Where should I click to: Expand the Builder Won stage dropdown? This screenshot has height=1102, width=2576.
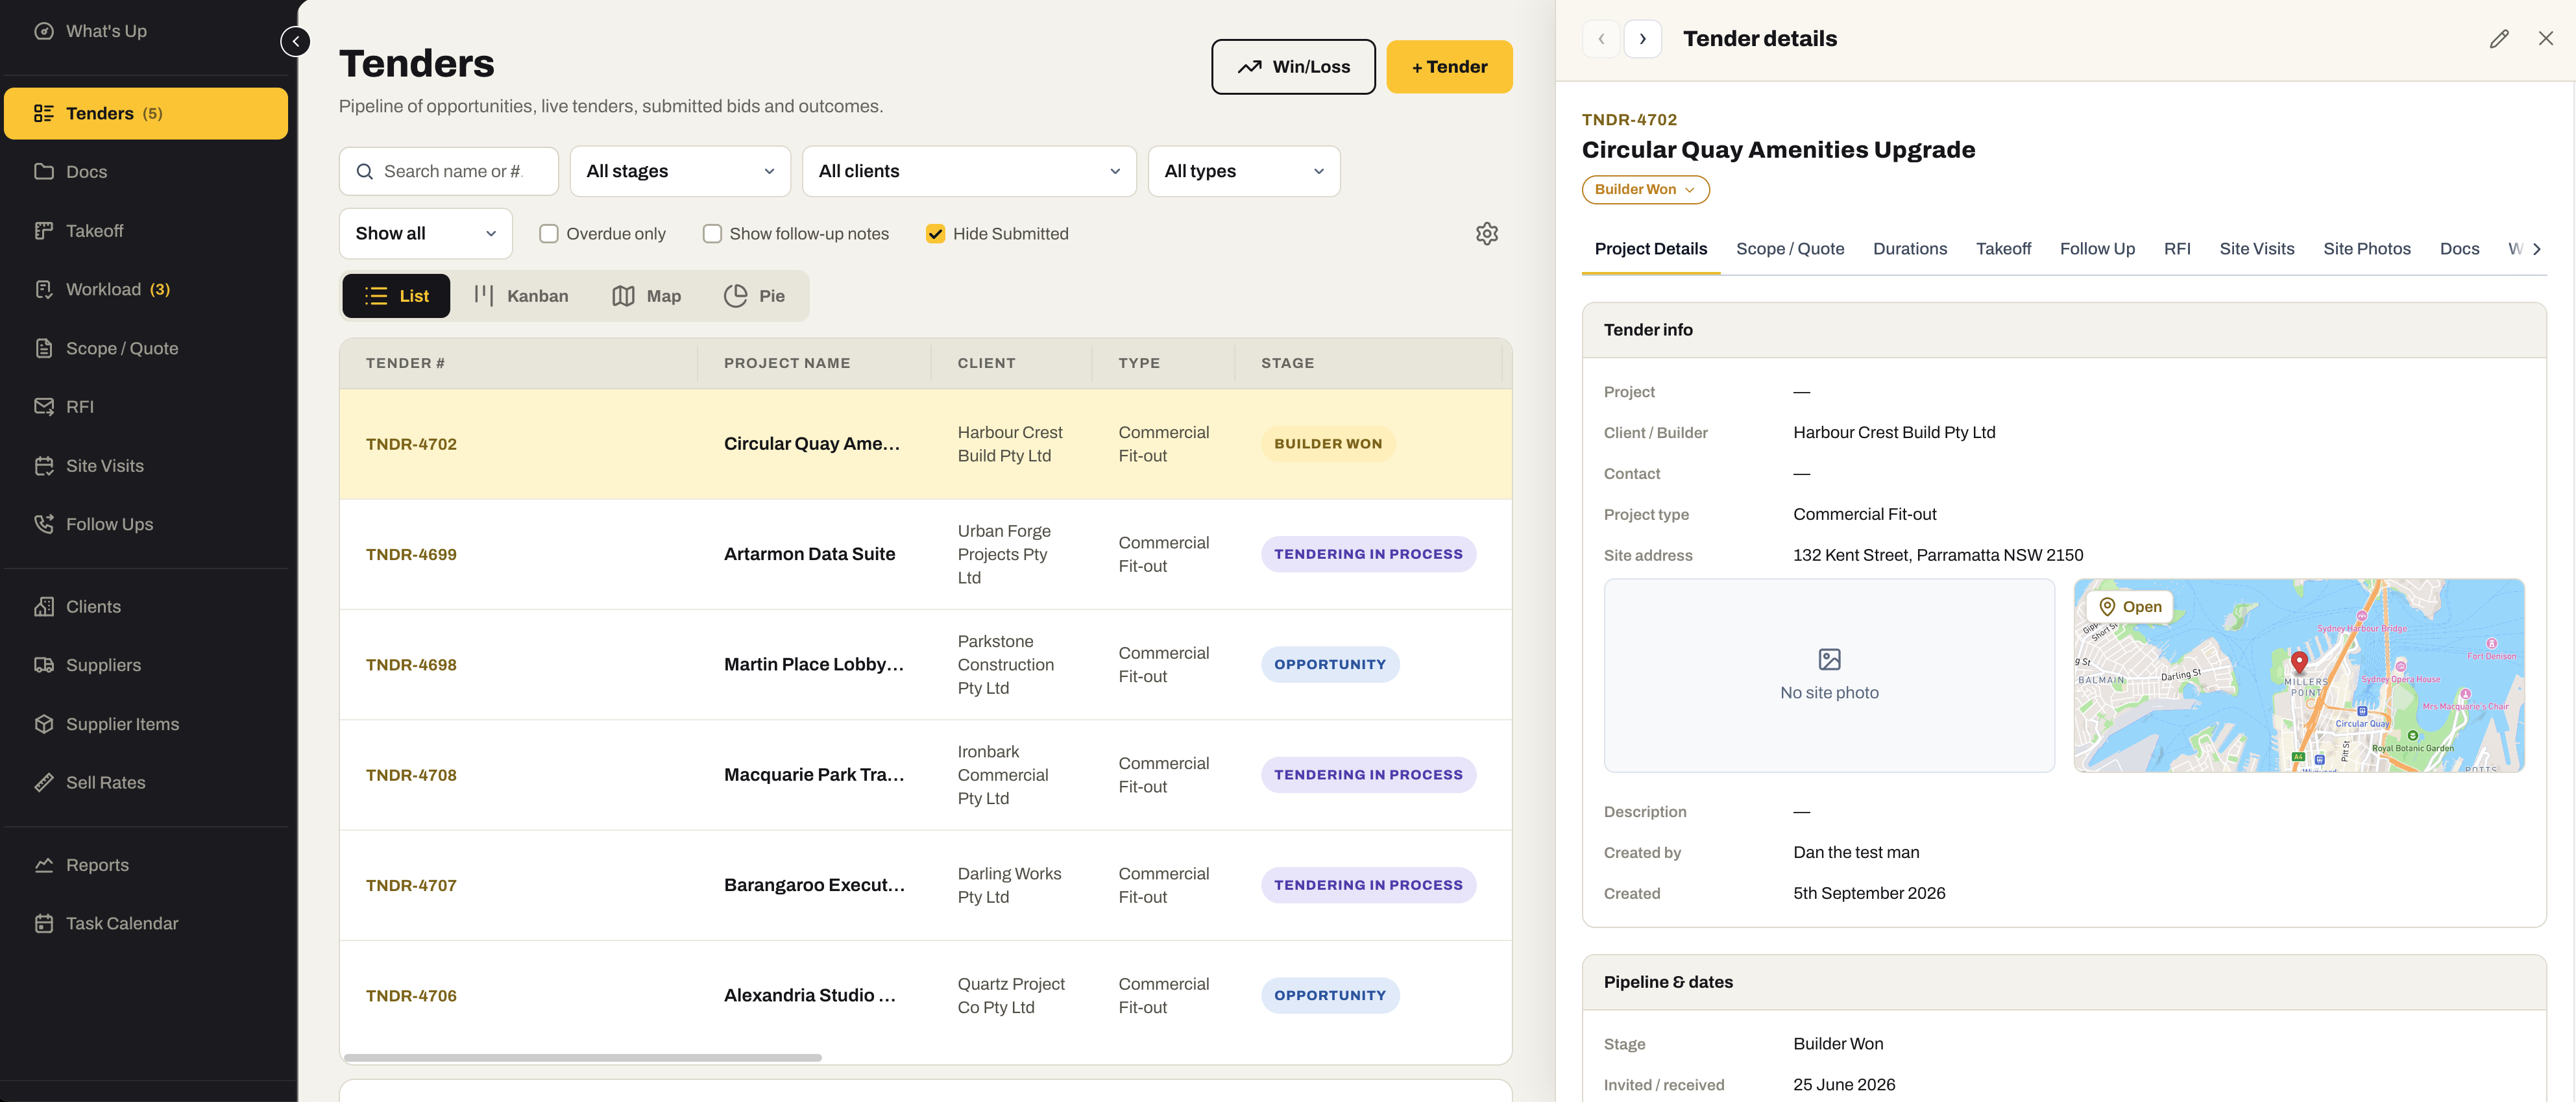point(1645,190)
